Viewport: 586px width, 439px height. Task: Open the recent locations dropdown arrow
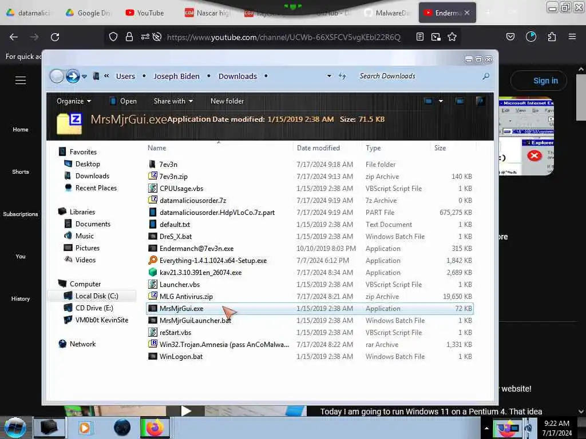85,77
